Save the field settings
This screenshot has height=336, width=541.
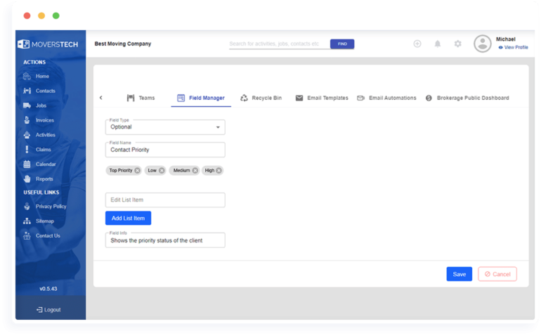(459, 274)
